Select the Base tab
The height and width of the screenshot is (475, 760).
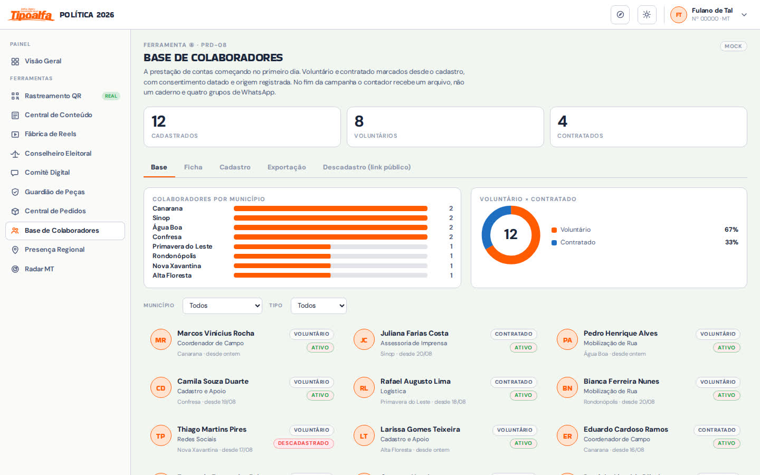pyautogui.click(x=159, y=167)
